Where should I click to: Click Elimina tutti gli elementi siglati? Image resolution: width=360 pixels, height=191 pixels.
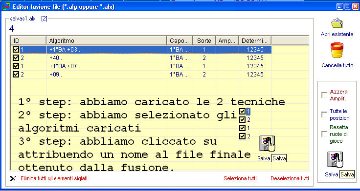tap(54, 178)
